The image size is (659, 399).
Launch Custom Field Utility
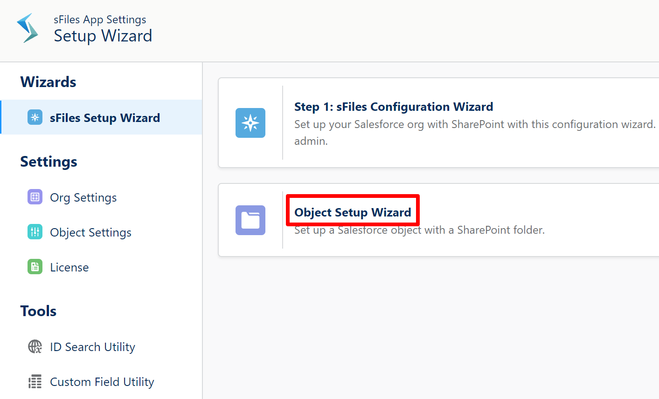coord(102,382)
